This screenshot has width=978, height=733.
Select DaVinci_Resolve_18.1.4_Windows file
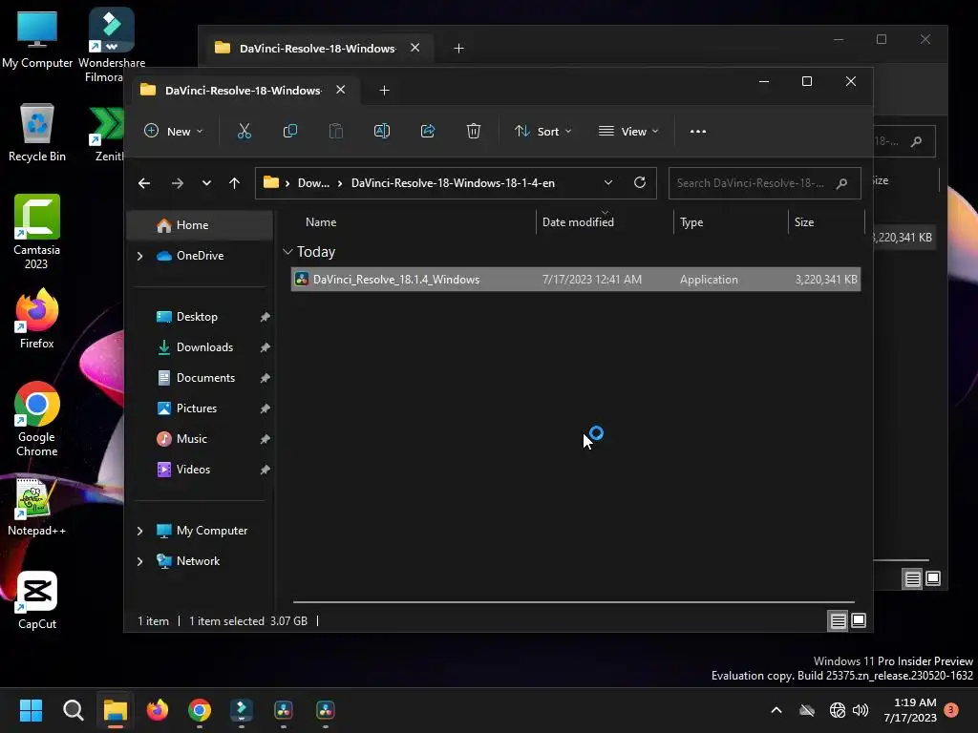click(x=575, y=280)
